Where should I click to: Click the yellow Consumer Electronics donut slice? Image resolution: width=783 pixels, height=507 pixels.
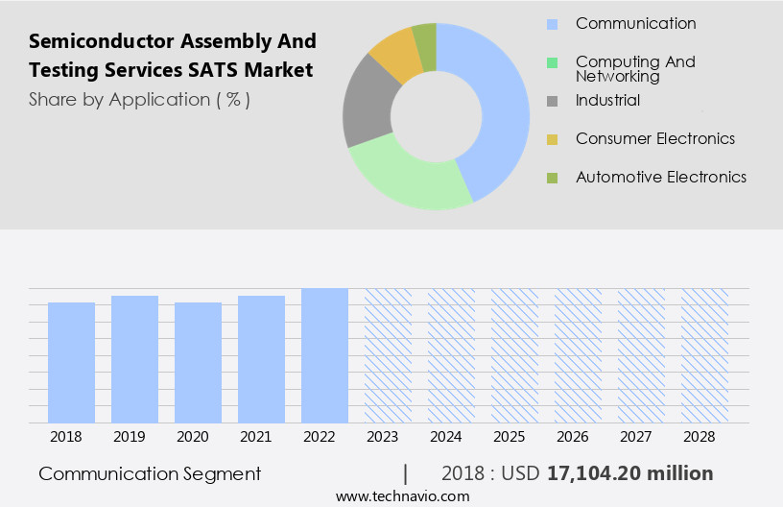tap(395, 55)
